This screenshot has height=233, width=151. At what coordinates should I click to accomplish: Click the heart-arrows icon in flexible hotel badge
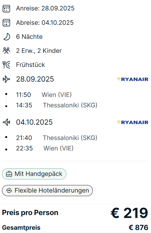coord(9,191)
